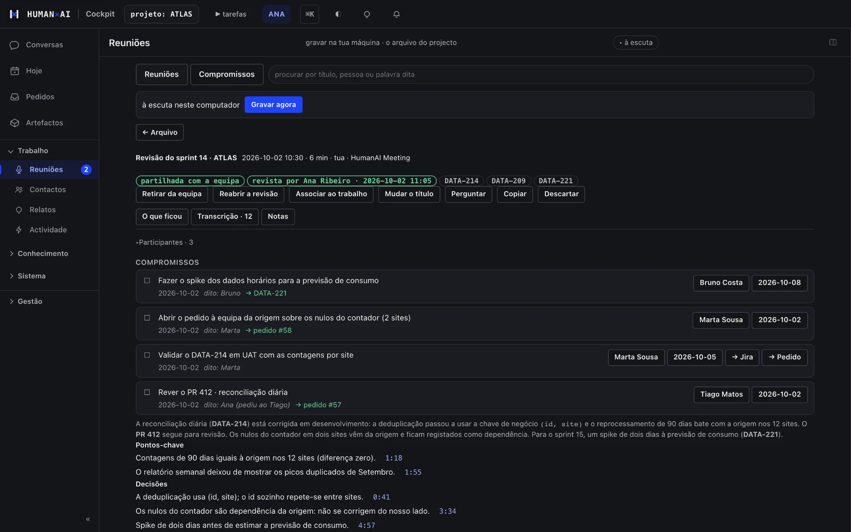Click the Hoje calendar icon
The width and height of the screenshot is (851, 532).
pyautogui.click(x=14, y=71)
